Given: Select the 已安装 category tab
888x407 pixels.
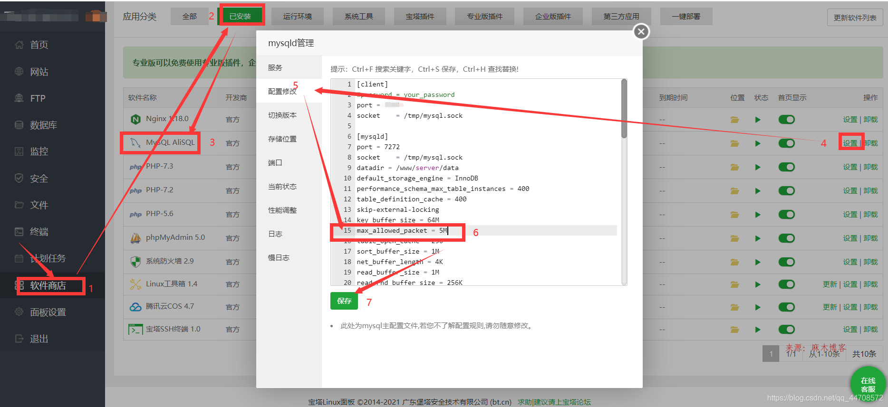Looking at the screenshot, I should 240,17.
